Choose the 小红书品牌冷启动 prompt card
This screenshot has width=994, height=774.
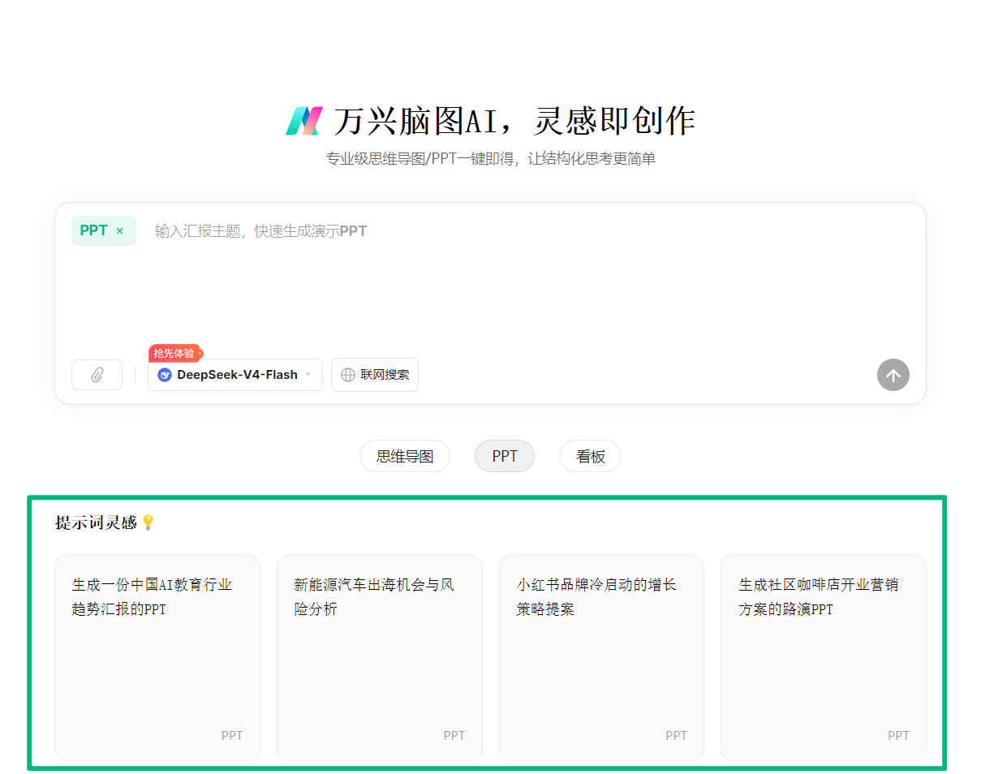601,658
